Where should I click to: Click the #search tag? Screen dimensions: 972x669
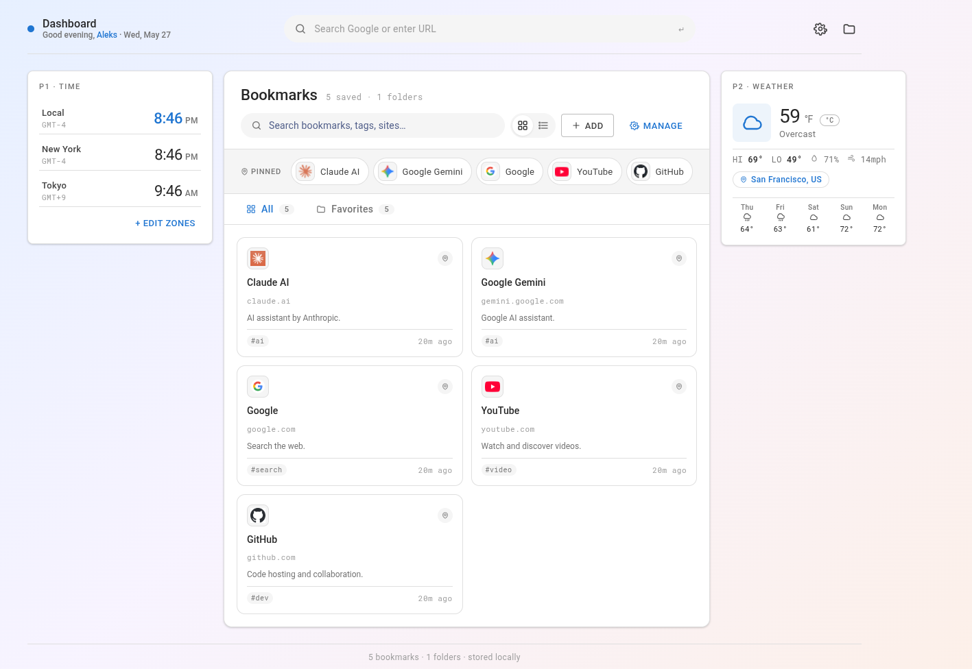tap(267, 470)
